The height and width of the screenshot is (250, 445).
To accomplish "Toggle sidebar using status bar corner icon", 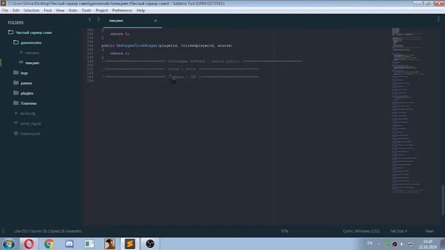I will [x=3, y=231].
